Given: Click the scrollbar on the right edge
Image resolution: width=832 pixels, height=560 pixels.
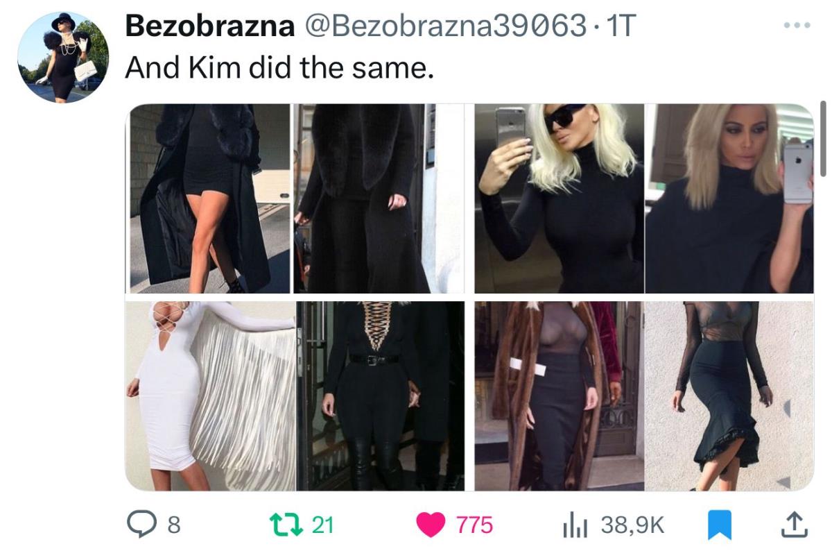Looking at the screenshot, I should click(x=823, y=139).
